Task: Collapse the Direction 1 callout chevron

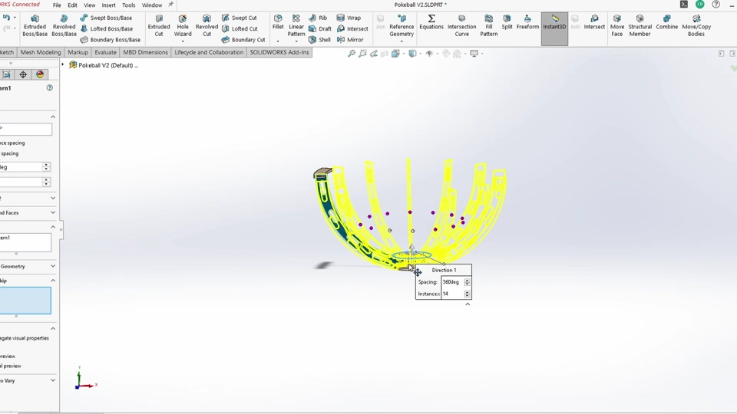Action: point(468,304)
